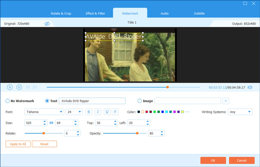Switch to the Subtitle tab
This screenshot has width=260, height=167.
coord(199,13)
